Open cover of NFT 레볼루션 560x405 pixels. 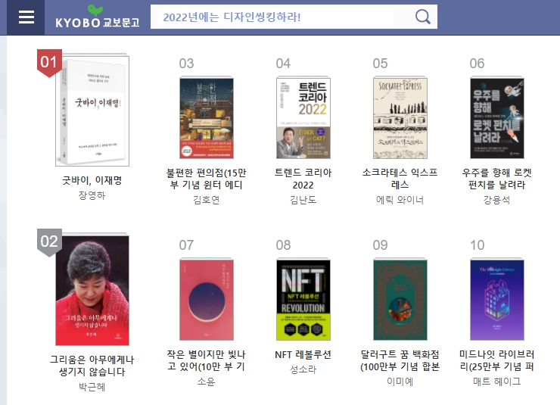coord(303,299)
